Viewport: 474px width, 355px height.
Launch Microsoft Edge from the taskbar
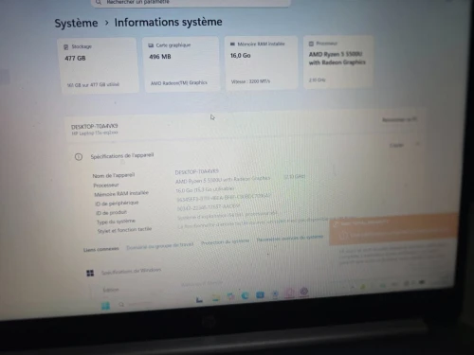[245, 295]
